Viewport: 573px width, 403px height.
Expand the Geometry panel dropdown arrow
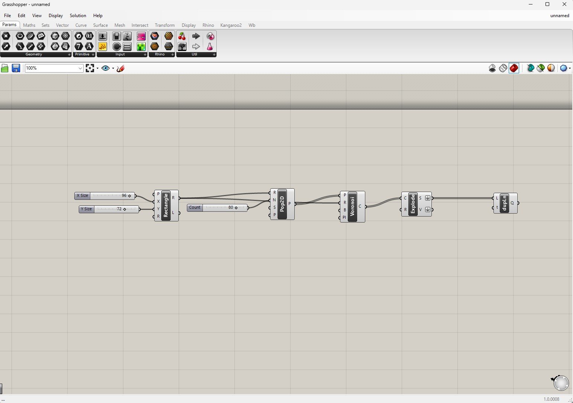click(69, 55)
